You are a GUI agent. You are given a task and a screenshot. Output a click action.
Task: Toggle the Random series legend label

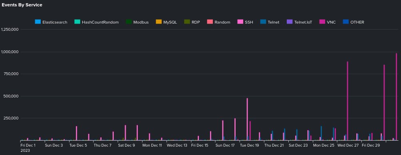[x=222, y=22]
